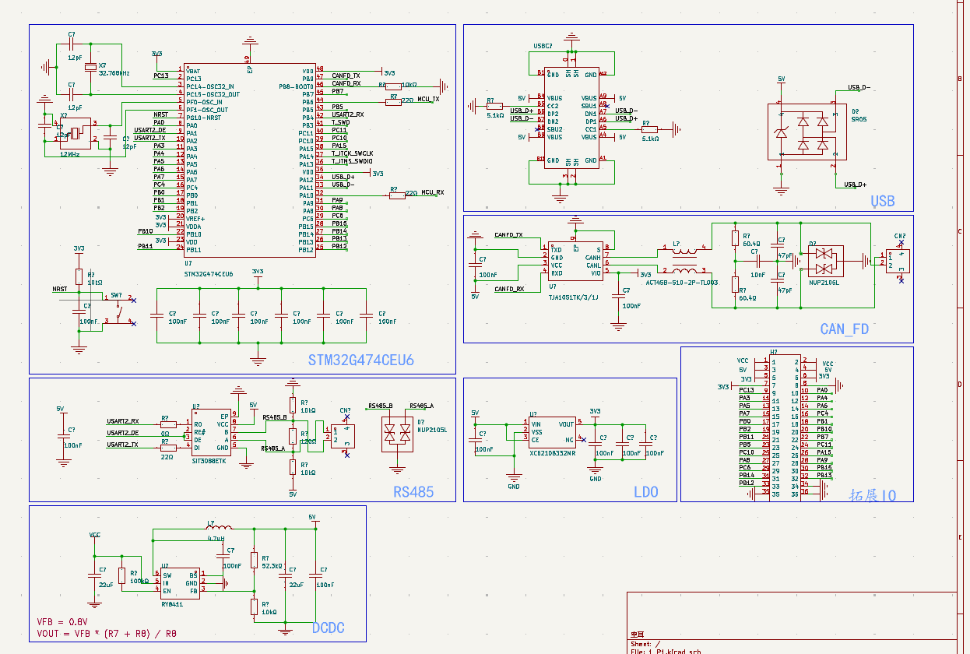Click the blue "DCDC" section title
Viewport: 970px width, 654px height.
click(328, 628)
